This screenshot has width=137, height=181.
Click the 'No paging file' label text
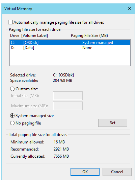click(28, 123)
